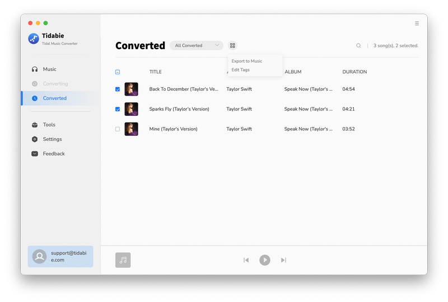Open the Music section headphones icon

tap(35, 69)
